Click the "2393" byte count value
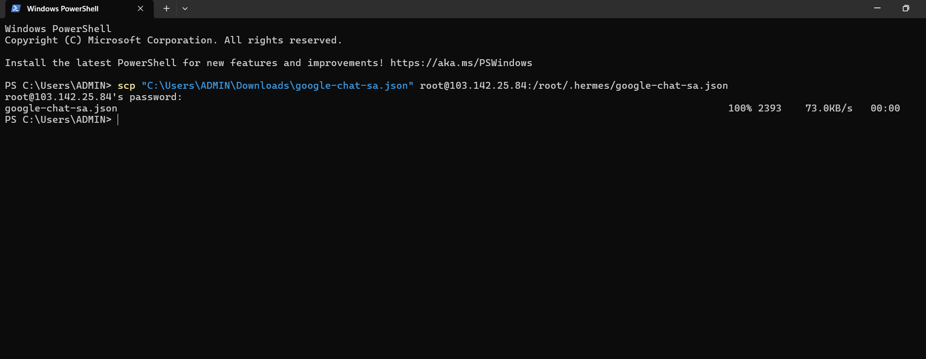 [769, 108]
